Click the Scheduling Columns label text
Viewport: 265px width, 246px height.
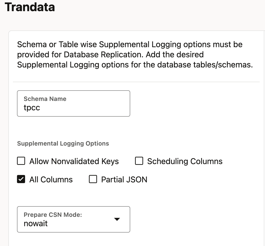(185, 161)
